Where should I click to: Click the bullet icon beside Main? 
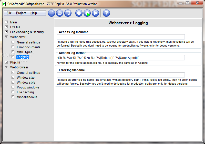coord(6,22)
